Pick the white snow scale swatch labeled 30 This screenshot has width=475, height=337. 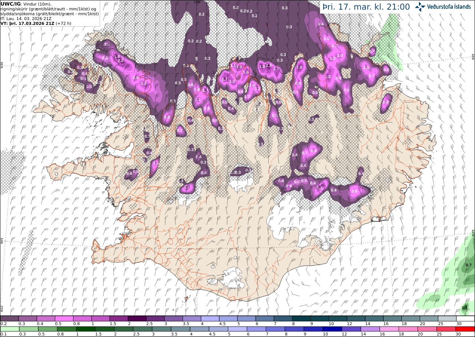click(465, 318)
